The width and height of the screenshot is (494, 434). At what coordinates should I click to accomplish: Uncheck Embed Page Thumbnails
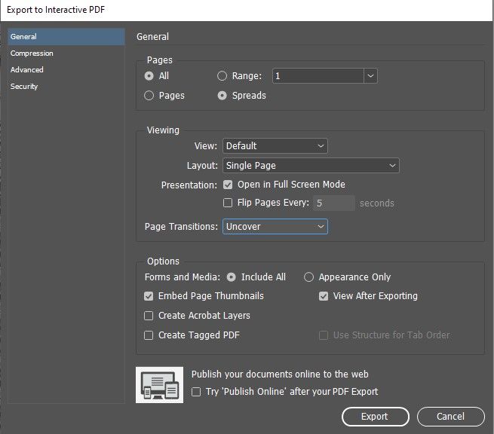click(x=149, y=297)
